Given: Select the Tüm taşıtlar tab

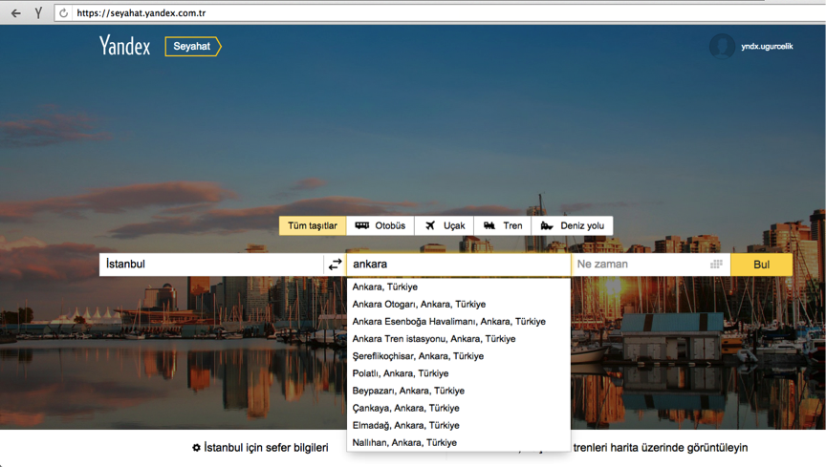Looking at the screenshot, I should pyautogui.click(x=313, y=226).
